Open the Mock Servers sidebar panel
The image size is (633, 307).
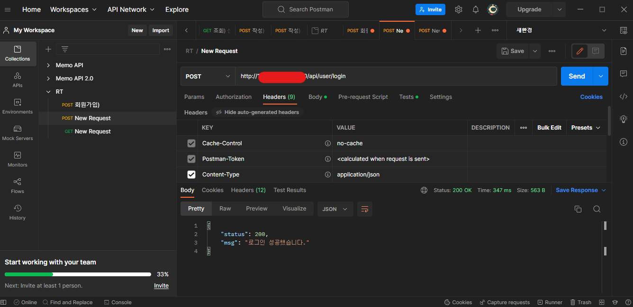[18, 133]
